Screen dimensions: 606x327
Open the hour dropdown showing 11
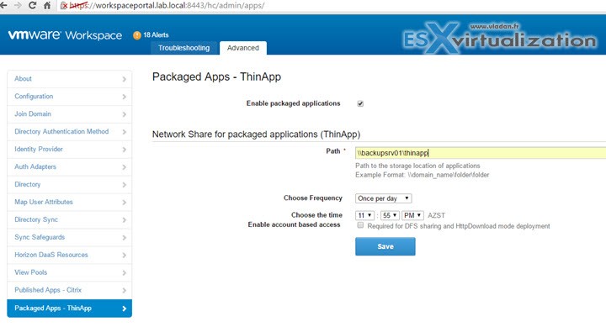click(x=364, y=215)
